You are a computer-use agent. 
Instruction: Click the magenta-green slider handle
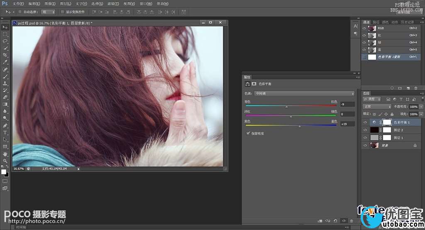click(291, 116)
